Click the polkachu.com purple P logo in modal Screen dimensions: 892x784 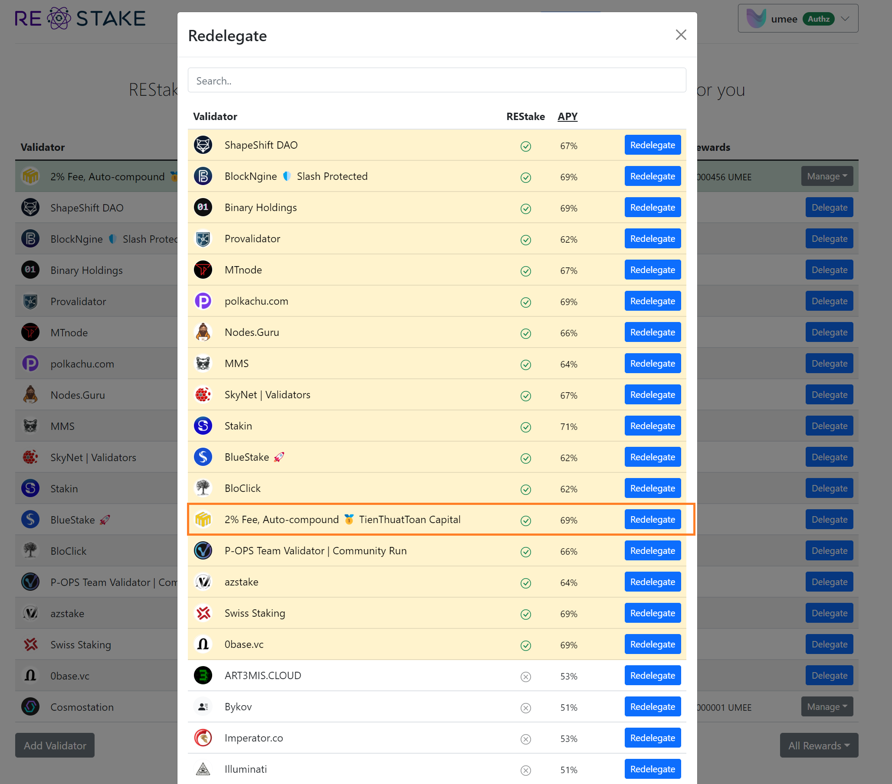203,301
